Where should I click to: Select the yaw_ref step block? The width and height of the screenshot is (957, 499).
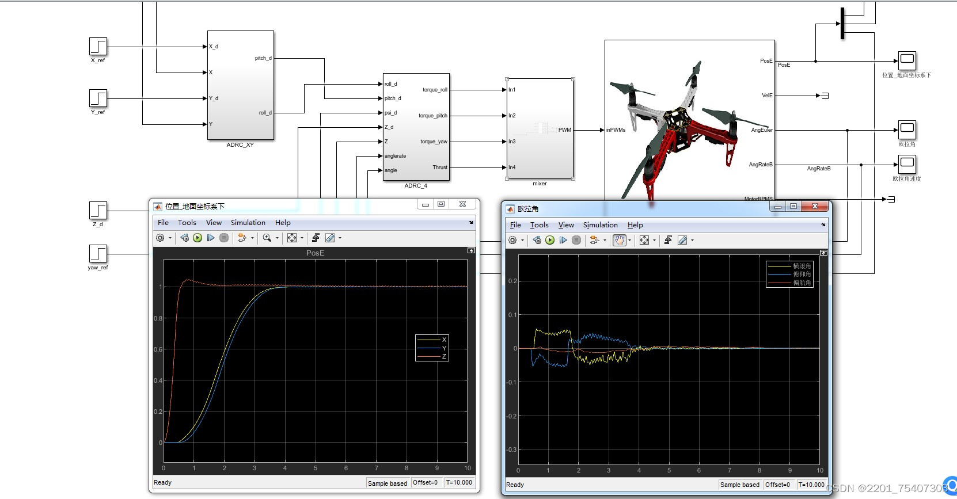point(98,254)
